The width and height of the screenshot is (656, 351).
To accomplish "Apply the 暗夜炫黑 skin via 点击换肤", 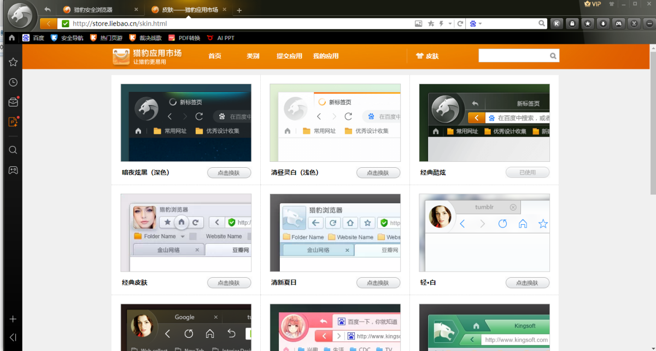I will 229,173.
